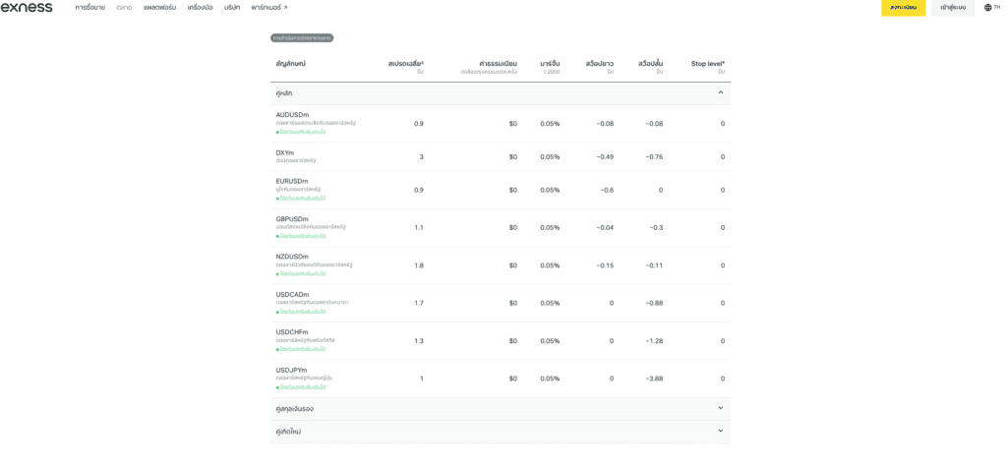1007x469 pixels.
Task: Open the แพลตฟอร์ม menu
Action: click(x=159, y=7)
